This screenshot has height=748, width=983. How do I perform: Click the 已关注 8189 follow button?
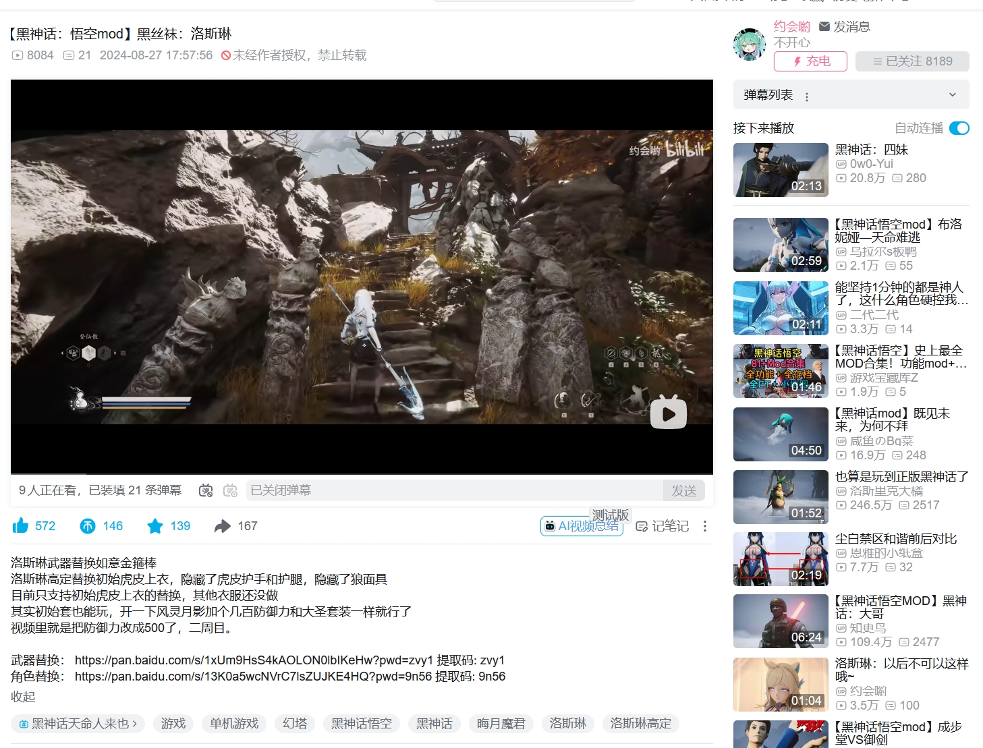pos(912,61)
